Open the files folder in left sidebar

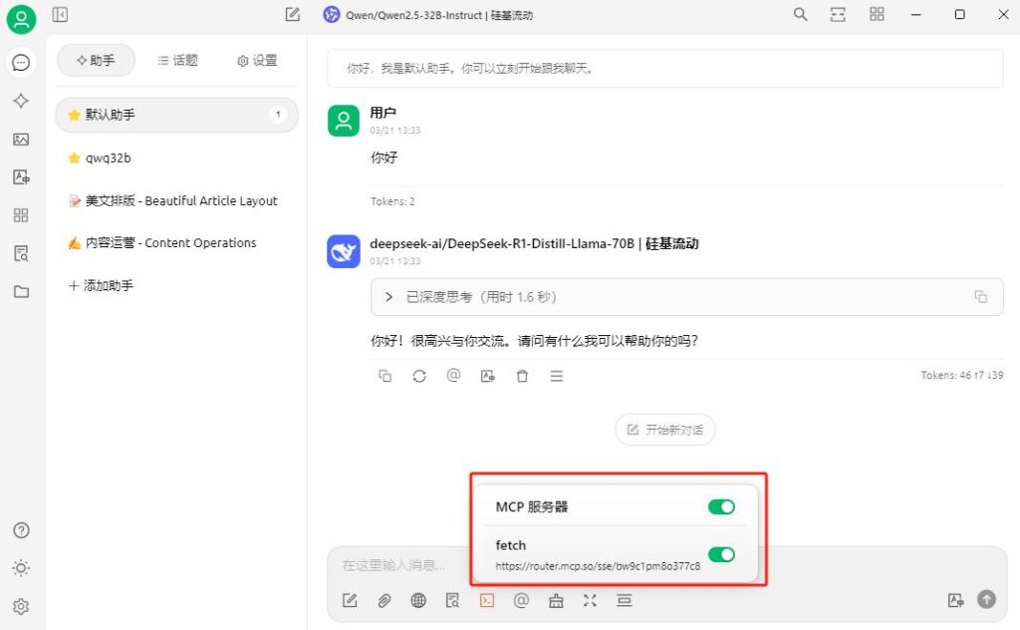(21, 292)
